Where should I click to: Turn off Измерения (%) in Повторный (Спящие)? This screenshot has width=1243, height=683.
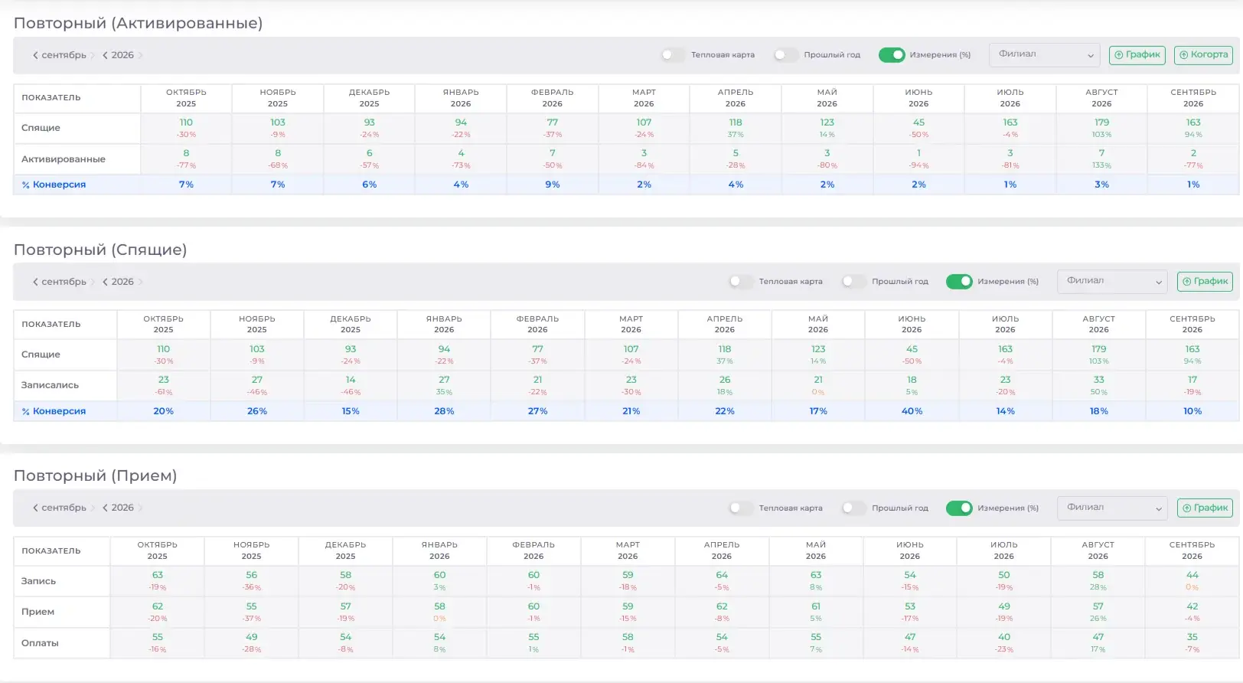coord(959,282)
